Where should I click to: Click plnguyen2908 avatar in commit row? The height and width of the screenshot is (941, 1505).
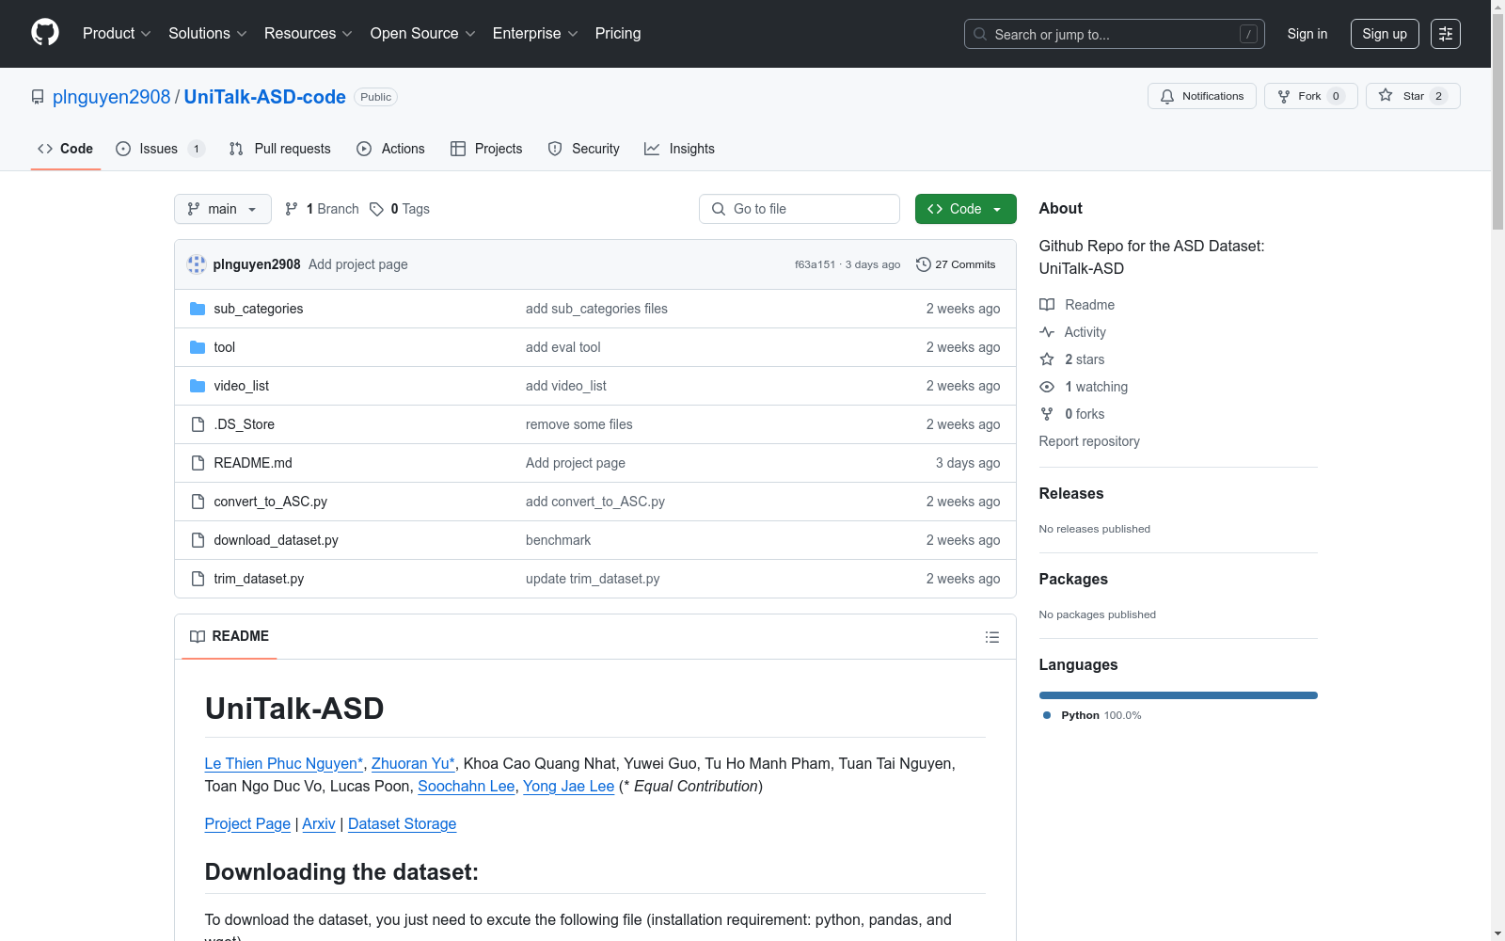click(x=197, y=264)
